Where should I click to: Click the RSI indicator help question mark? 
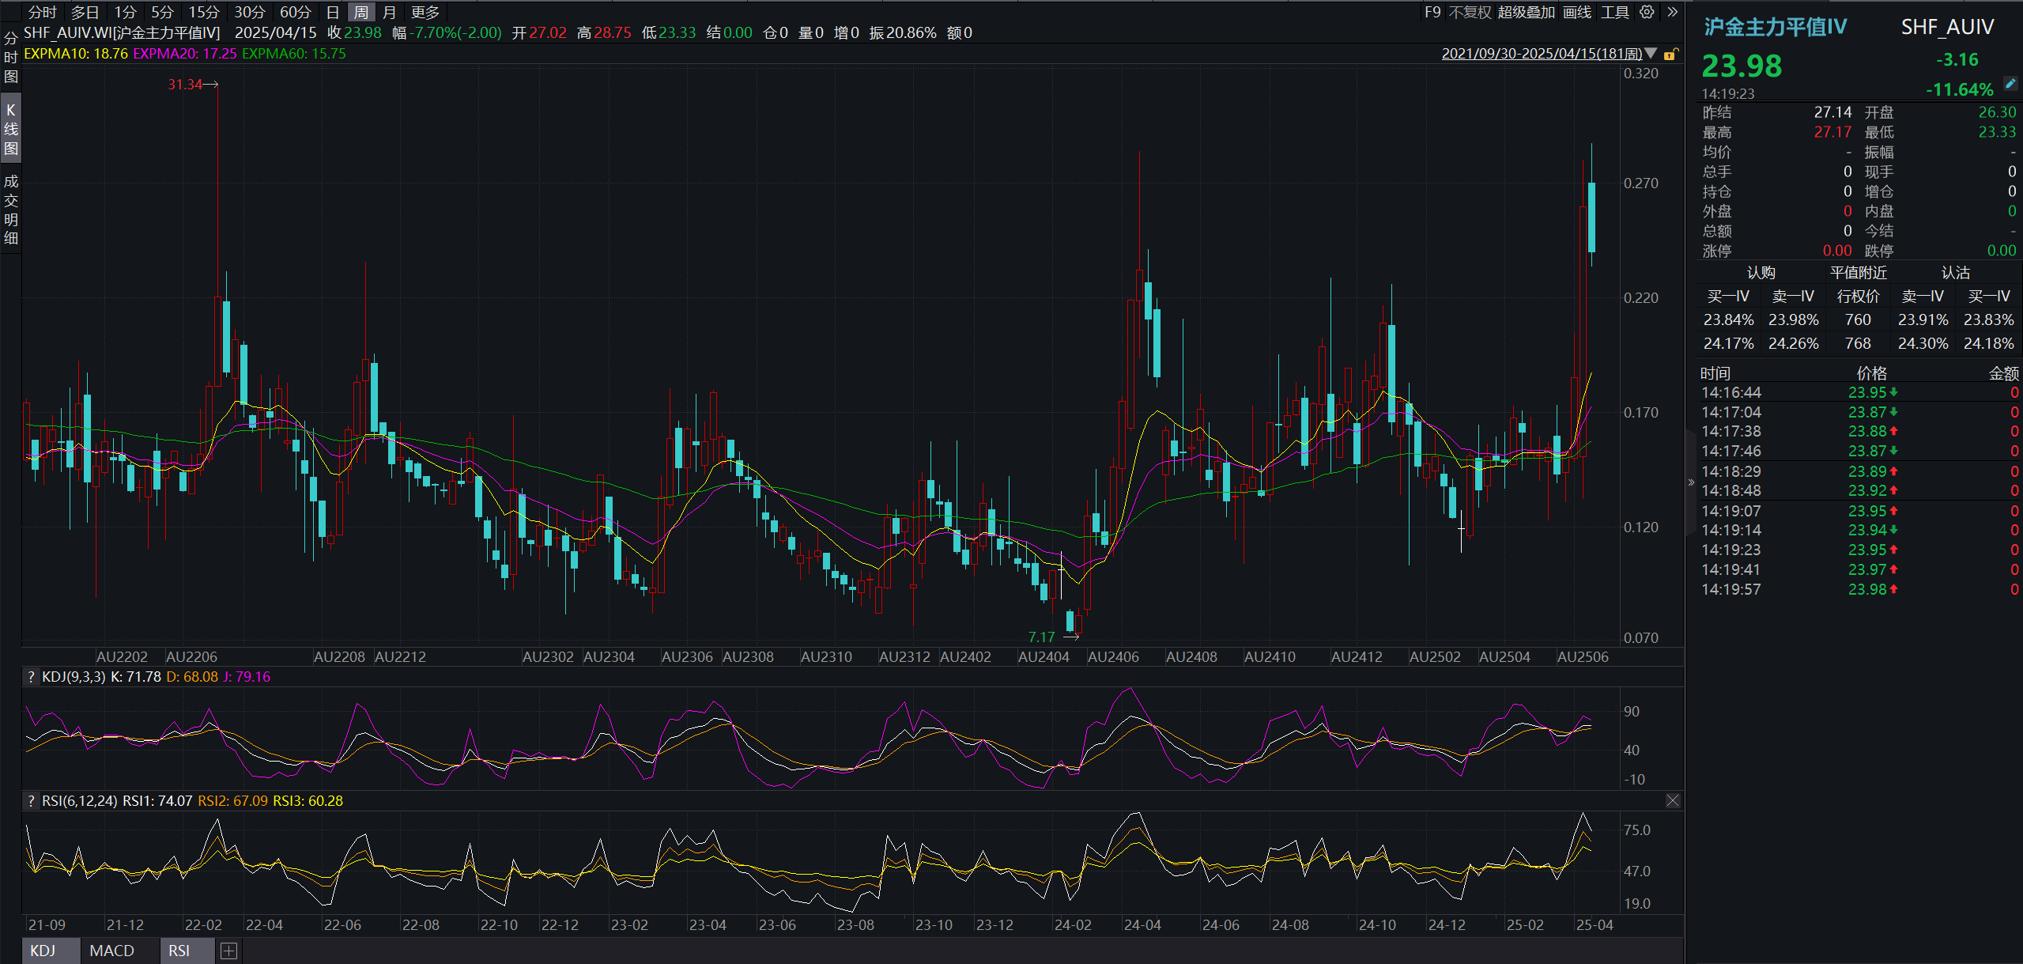31,801
